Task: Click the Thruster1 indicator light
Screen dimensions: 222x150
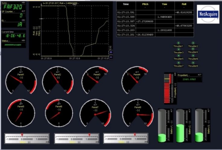Action: click(179, 43)
